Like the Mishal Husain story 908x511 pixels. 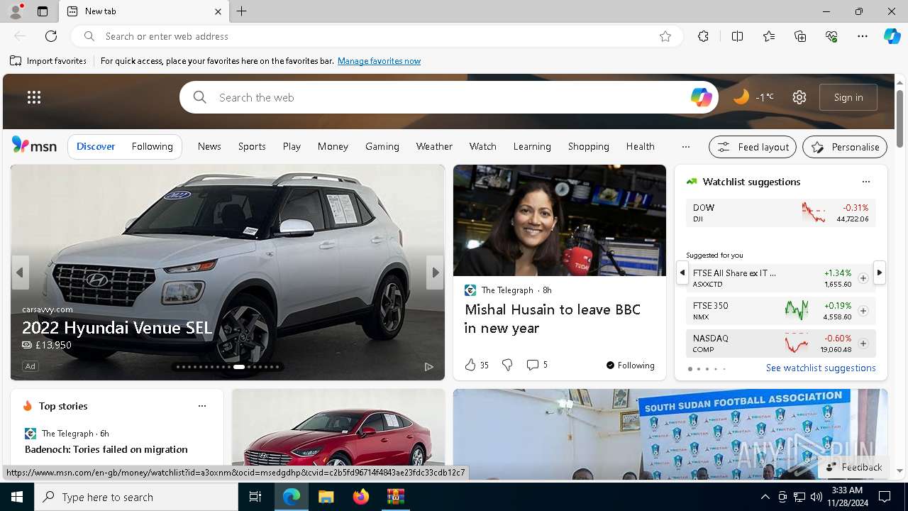click(x=477, y=365)
